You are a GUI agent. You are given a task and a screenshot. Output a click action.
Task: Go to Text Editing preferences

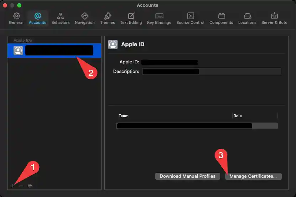point(131,18)
